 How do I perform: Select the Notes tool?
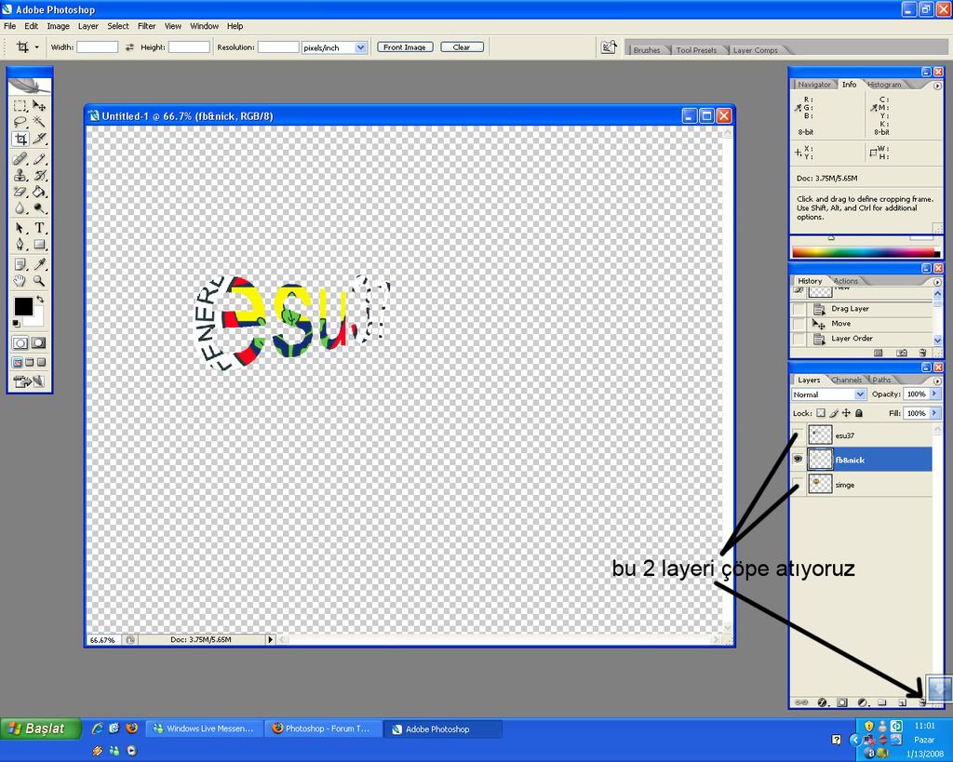pyautogui.click(x=20, y=264)
